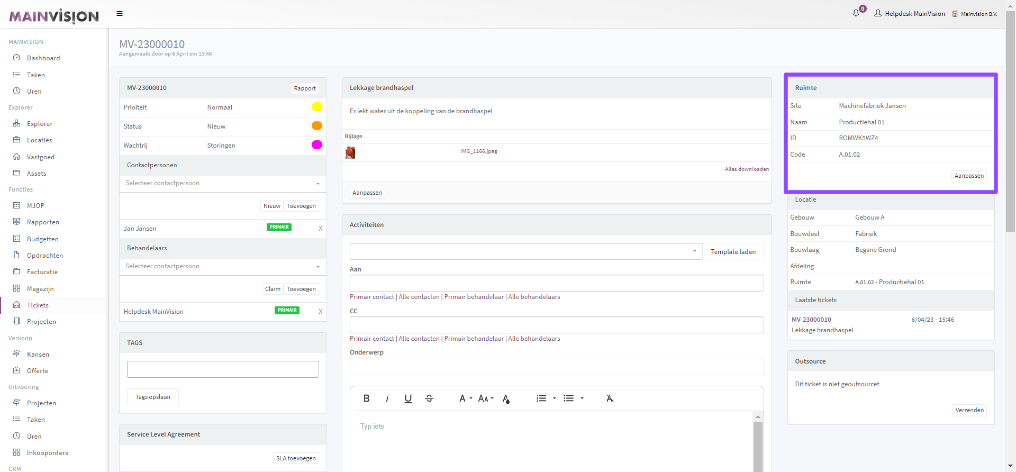Image resolution: width=1016 pixels, height=472 pixels.
Task: Click the Magazijn grid icon
Action: click(x=16, y=288)
